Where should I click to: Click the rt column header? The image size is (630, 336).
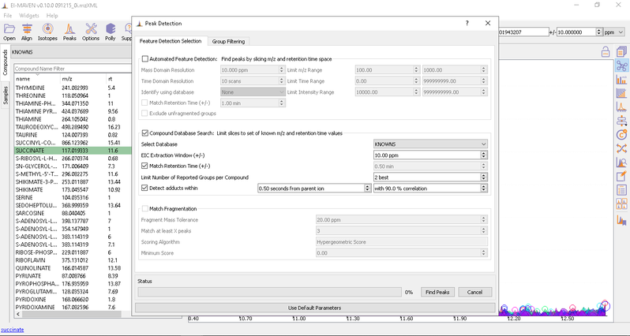tap(119, 79)
